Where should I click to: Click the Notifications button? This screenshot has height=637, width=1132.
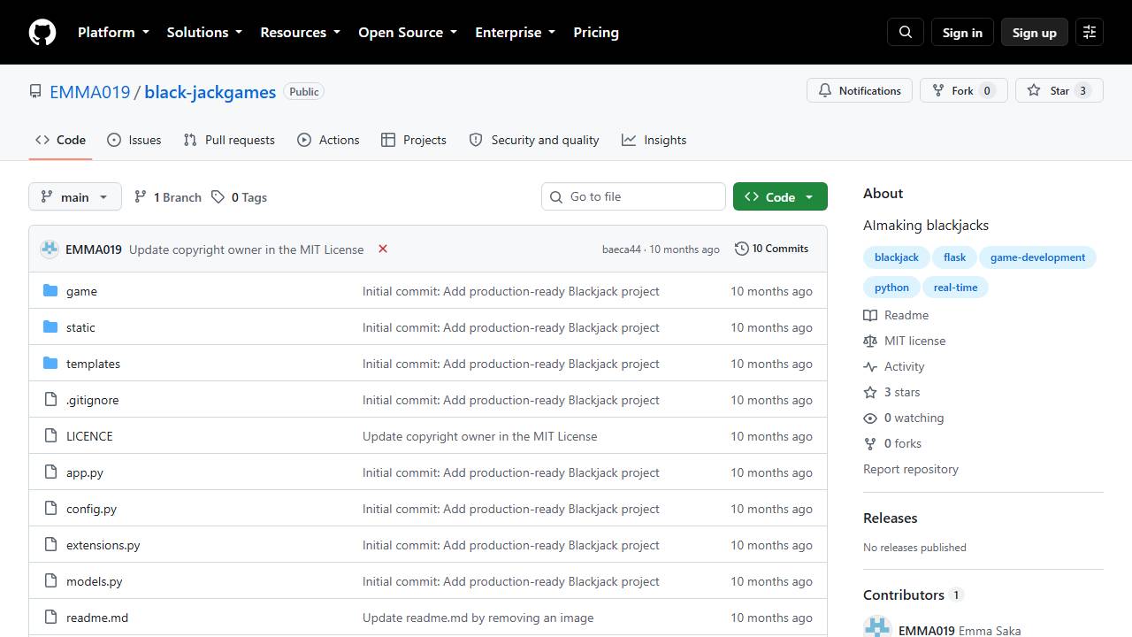tap(860, 90)
